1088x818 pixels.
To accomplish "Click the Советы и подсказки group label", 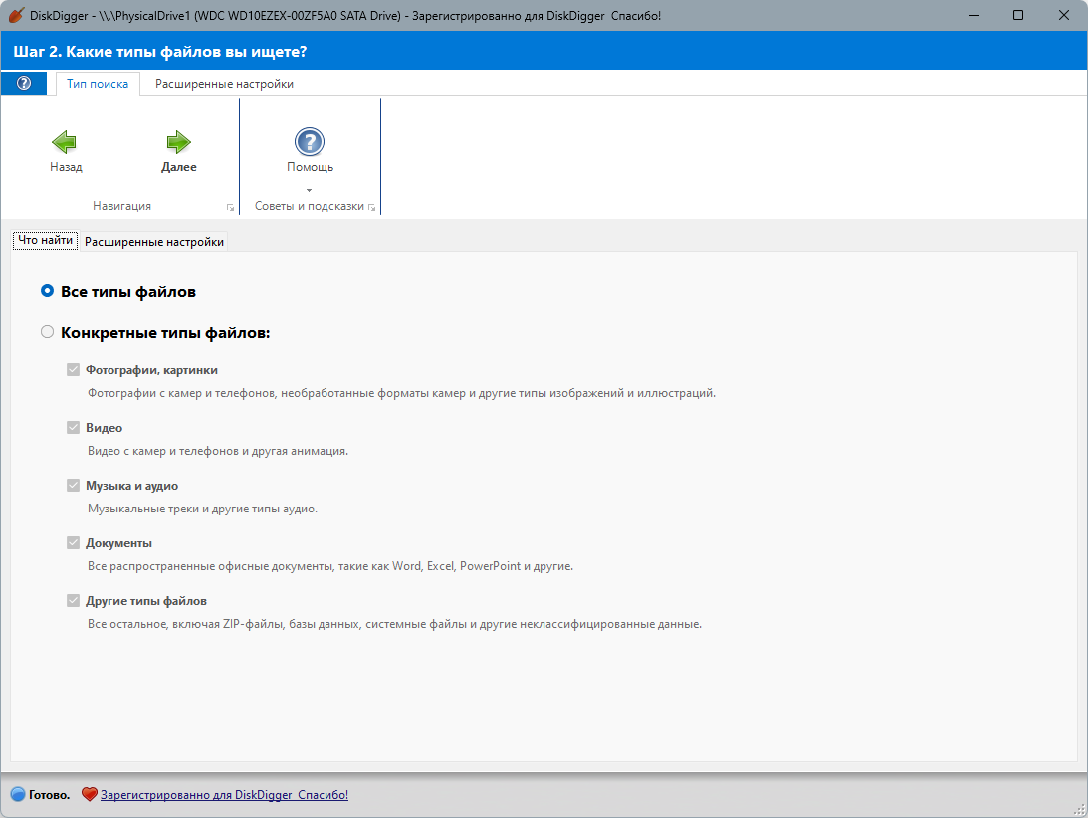I will [310, 206].
